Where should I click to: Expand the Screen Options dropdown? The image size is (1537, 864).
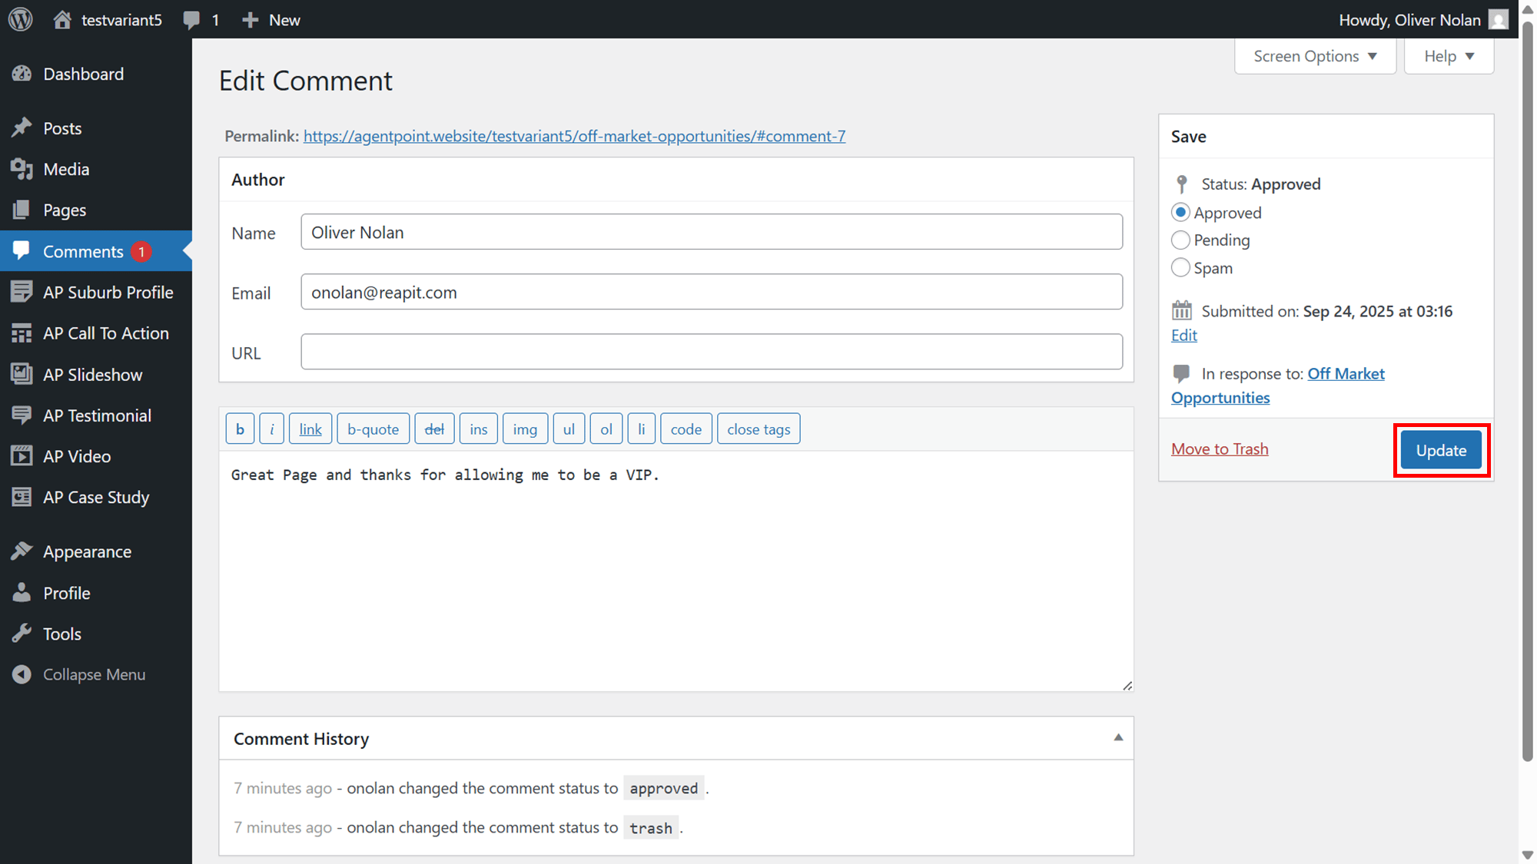tap(1315, 56)
